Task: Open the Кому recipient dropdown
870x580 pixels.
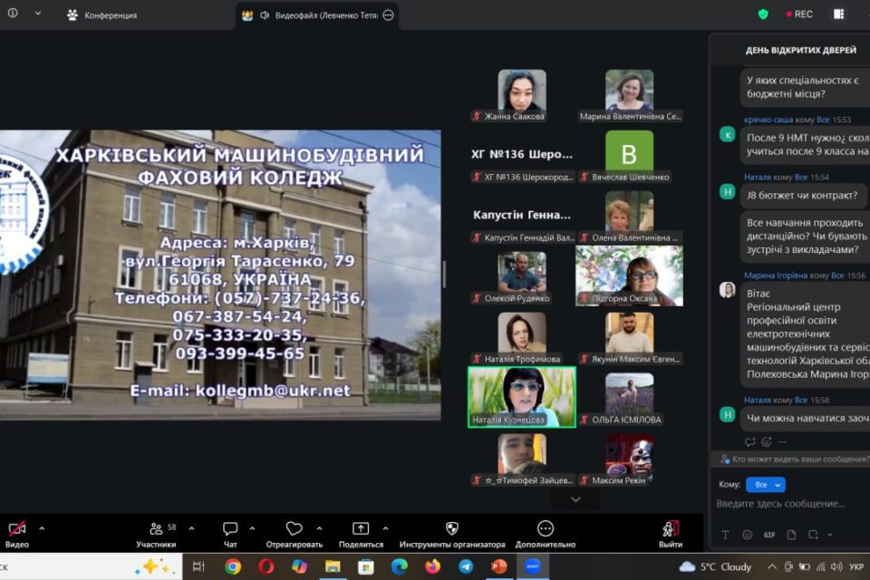Action: coord(765,485)
